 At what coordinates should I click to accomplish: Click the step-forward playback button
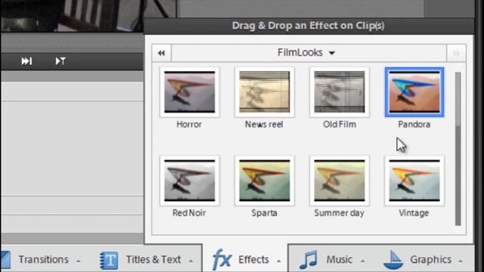(x=26, y=61)
